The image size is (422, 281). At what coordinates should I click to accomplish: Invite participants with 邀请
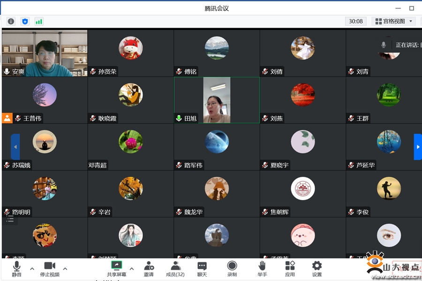point(149,269)
